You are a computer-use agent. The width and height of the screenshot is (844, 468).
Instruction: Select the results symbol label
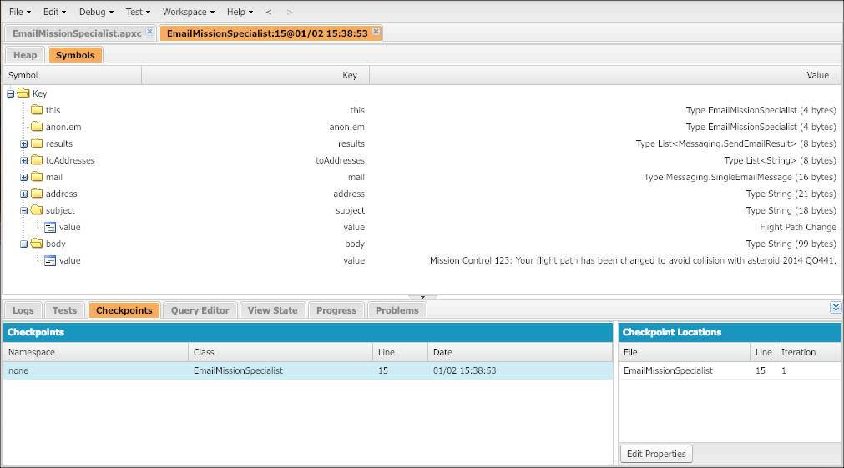click(59, 143)
